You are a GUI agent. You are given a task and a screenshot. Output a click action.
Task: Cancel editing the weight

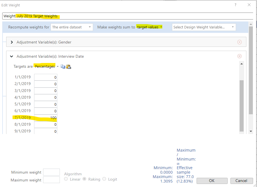pyautogui.click(x=241, y=181)
